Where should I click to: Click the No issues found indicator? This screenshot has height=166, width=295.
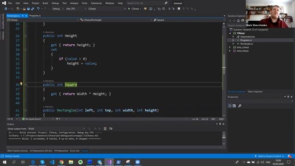[31, 119]
